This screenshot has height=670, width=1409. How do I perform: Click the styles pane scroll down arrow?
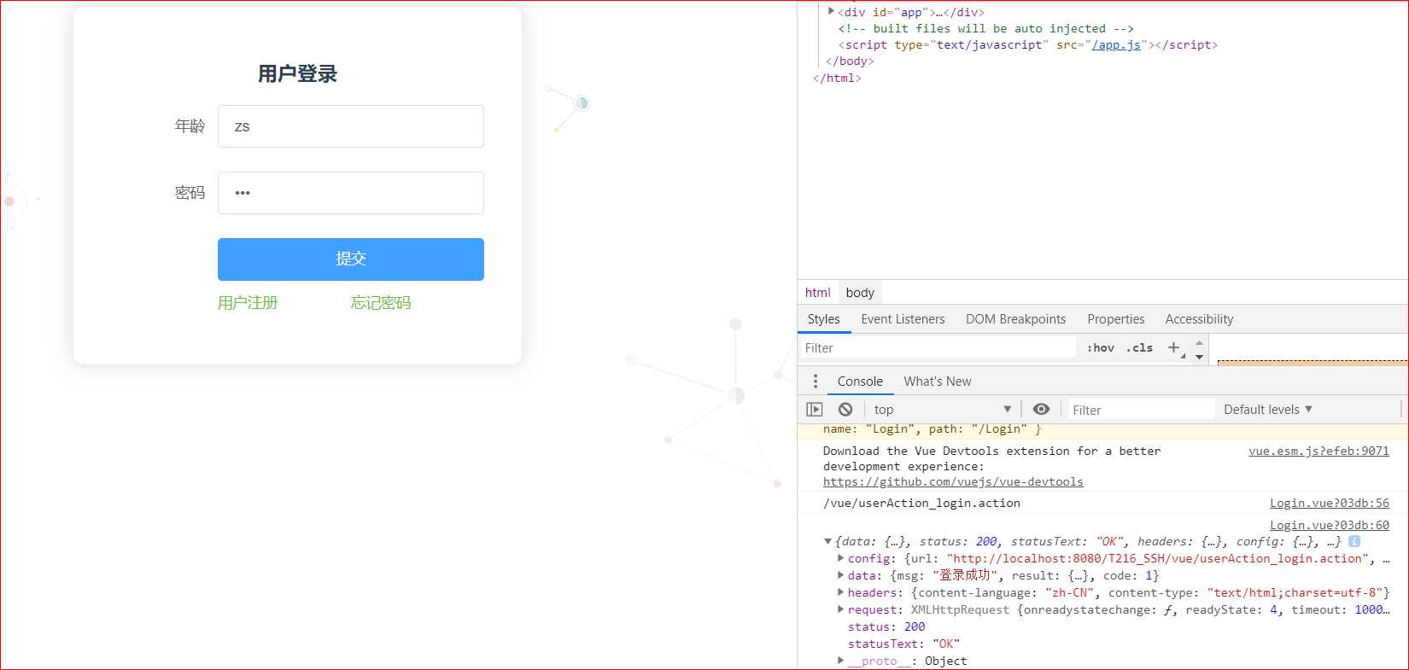point(1199,357)
